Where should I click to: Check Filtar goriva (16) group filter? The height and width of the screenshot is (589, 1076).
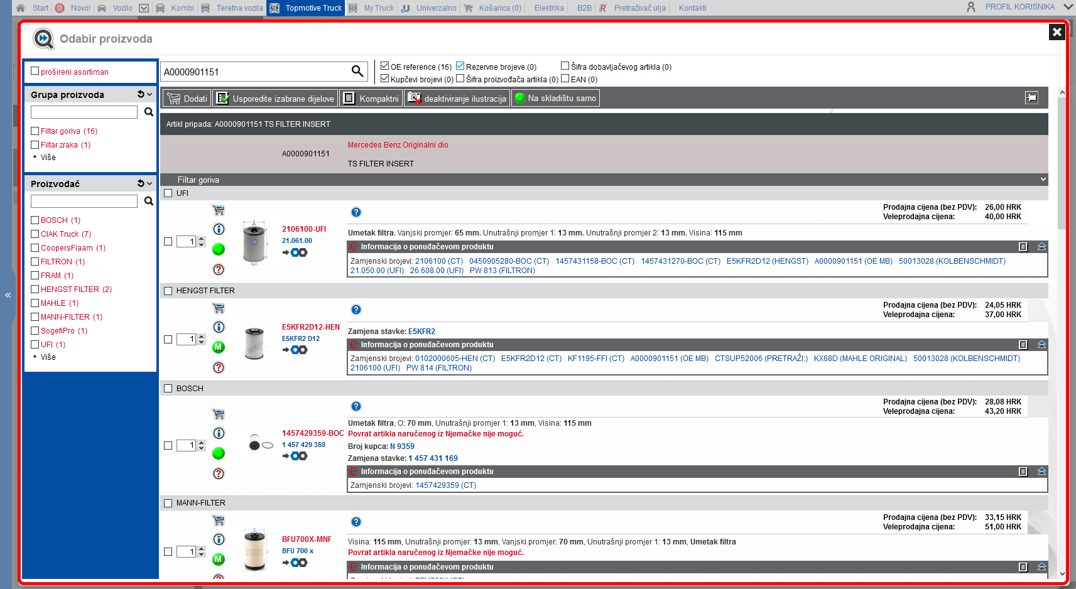click(35, 131)
